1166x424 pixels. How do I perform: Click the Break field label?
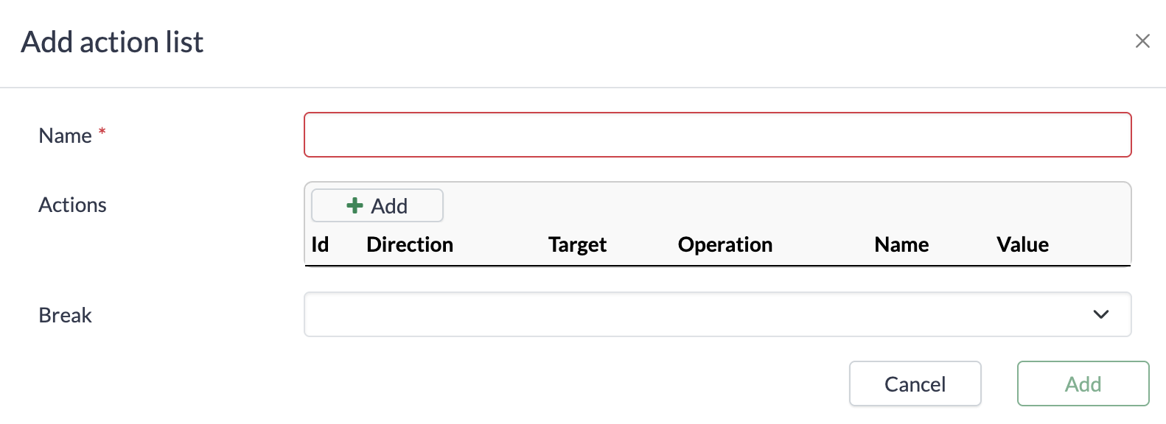click(x=65, y=315)
